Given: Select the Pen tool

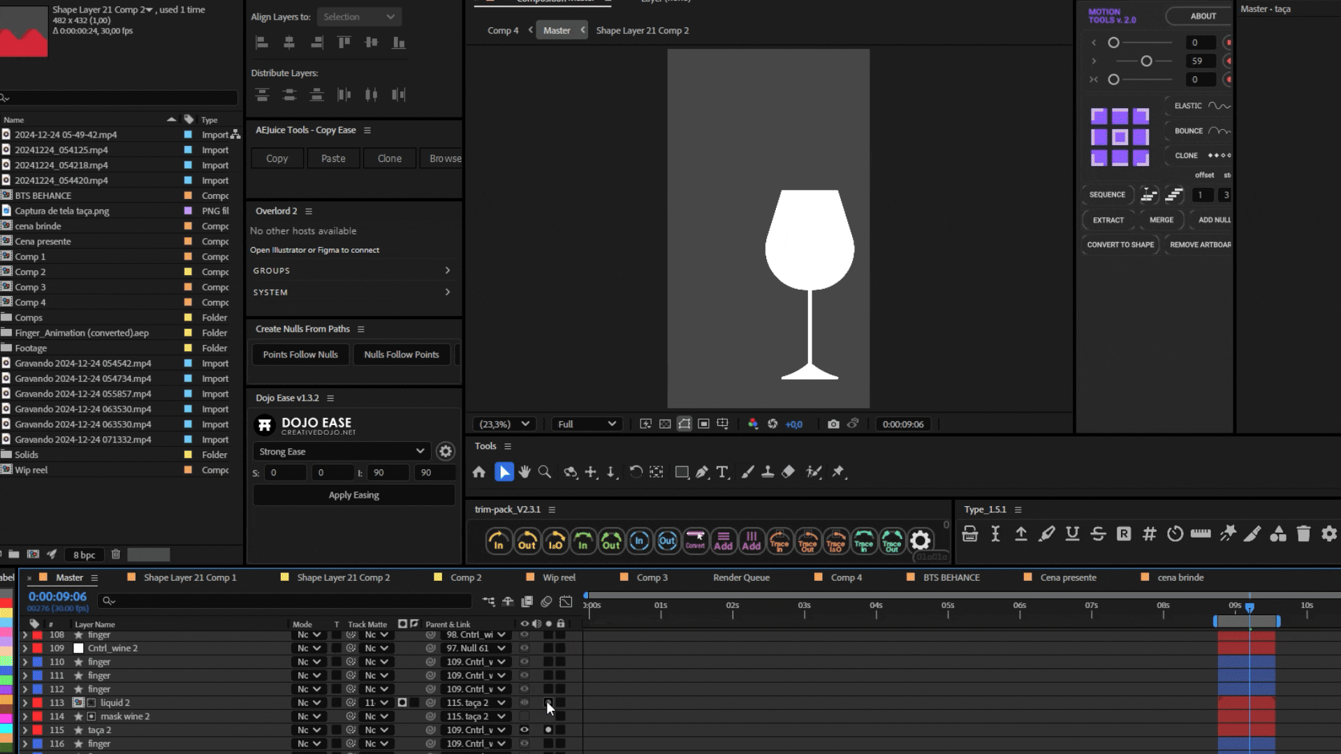Looking at the screenshot, I should click(702, 473).
